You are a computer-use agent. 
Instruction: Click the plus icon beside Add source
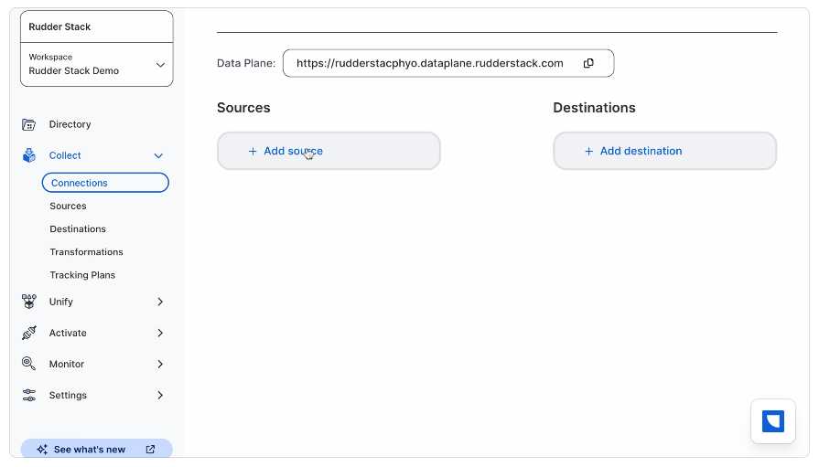(x=253, y=152)
